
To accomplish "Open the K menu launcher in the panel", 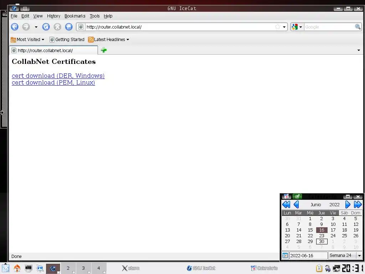I will tap(5, 268).
